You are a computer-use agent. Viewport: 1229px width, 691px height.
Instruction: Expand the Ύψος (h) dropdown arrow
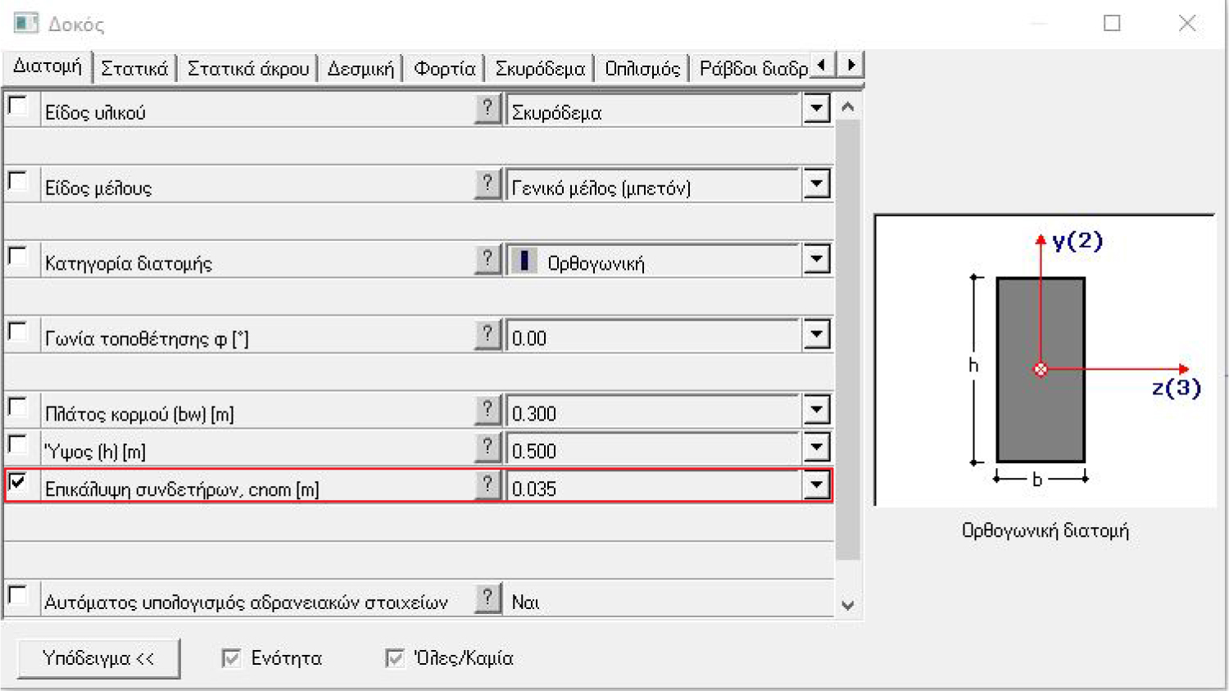tap(816, 448)
